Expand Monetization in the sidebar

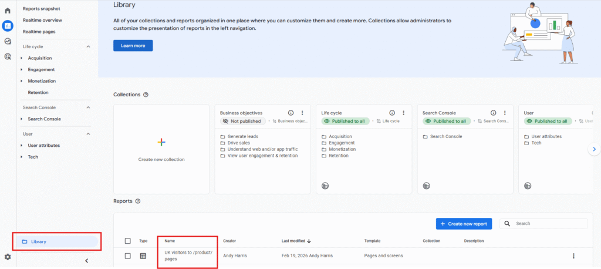22,82
